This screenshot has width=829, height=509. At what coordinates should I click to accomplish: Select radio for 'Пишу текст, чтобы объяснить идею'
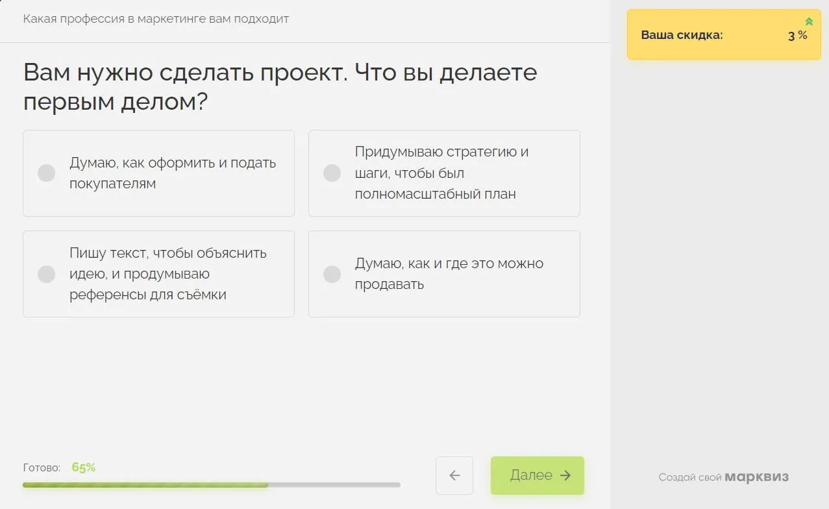pyautogui.click(x=46, y=274)
